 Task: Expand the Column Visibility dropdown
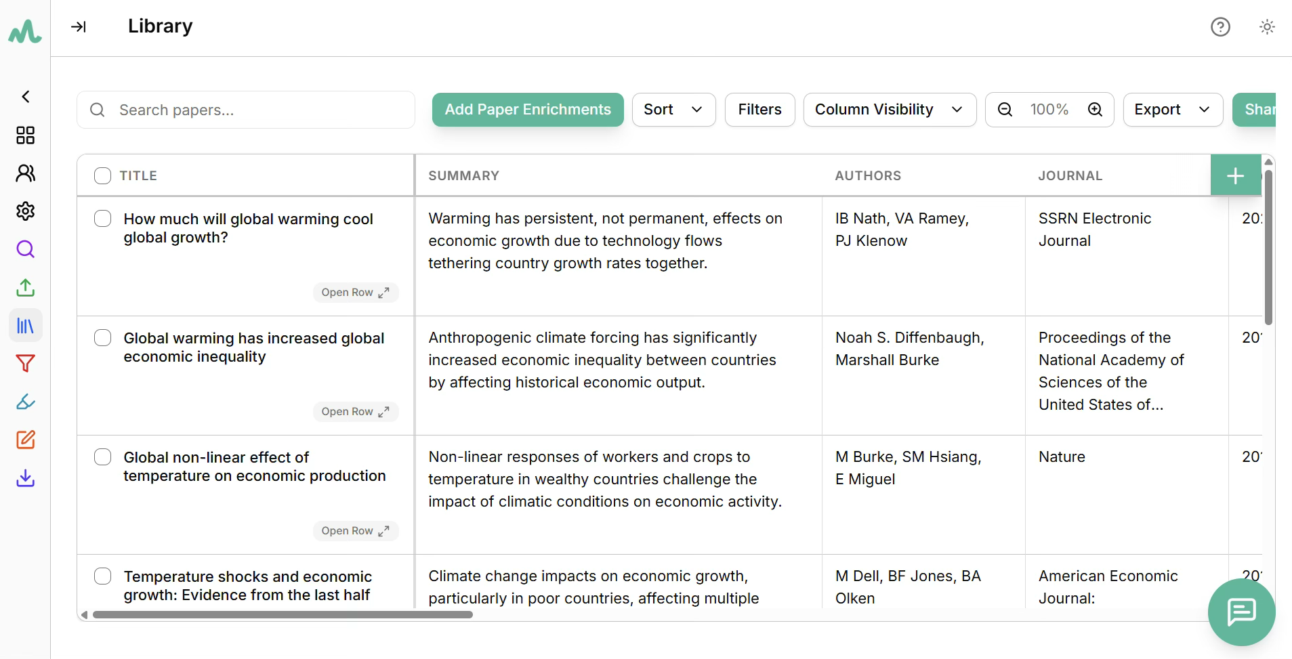(x=889, y=109)
